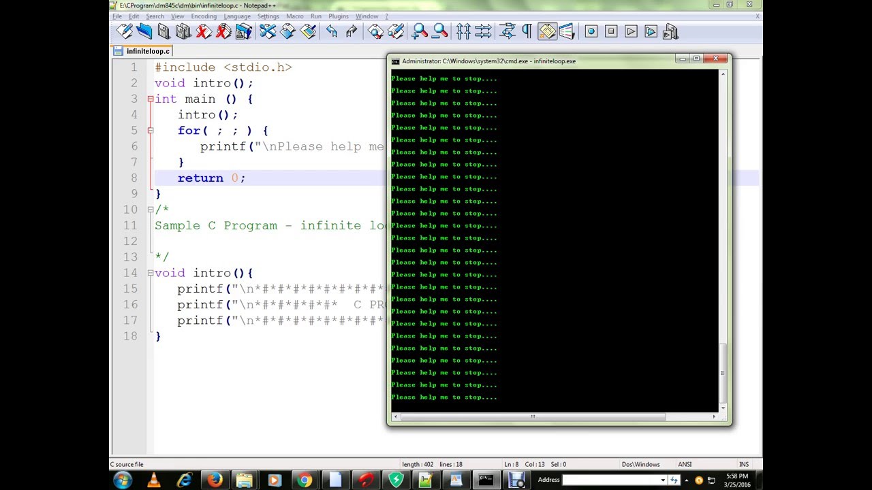Stop macro recording
The height and width of the screenshot is (490, 872).
tap(611, 31)
